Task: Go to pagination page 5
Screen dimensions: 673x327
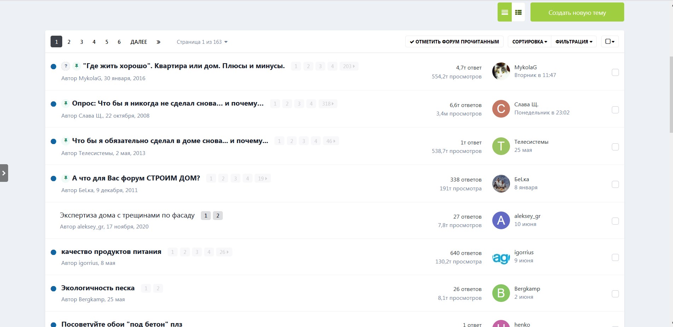Action: click(x=107, y=42)
